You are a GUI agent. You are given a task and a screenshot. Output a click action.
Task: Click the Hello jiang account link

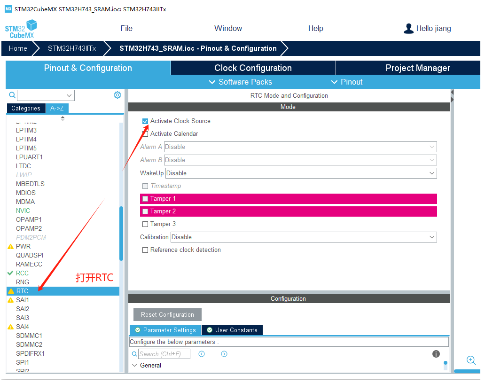tap(434, 29)
